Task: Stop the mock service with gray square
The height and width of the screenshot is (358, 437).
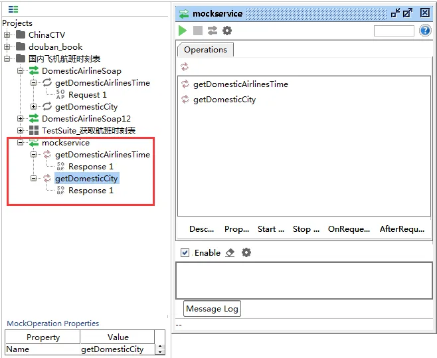Action: [198, 31]
